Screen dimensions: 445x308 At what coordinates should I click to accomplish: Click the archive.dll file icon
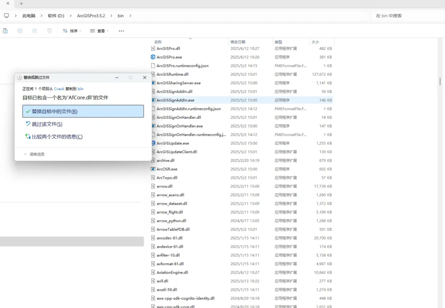153,160
